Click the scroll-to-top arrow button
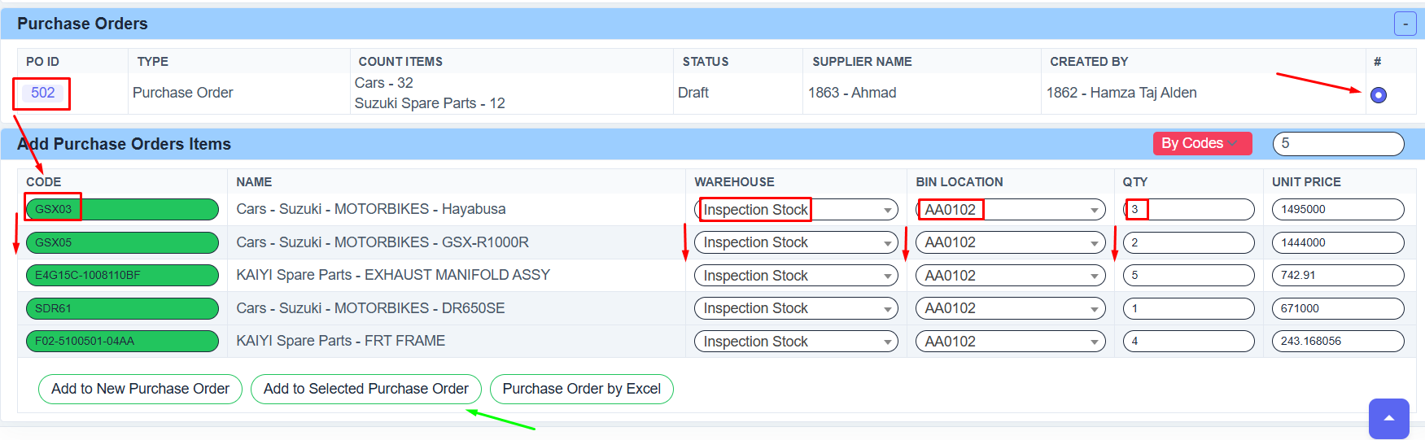Screen dimensions: 1425x440 pyautogui.click(x=1388, y=418)
